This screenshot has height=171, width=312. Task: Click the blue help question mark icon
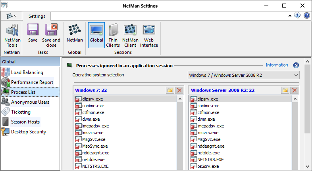coord(306,16)
